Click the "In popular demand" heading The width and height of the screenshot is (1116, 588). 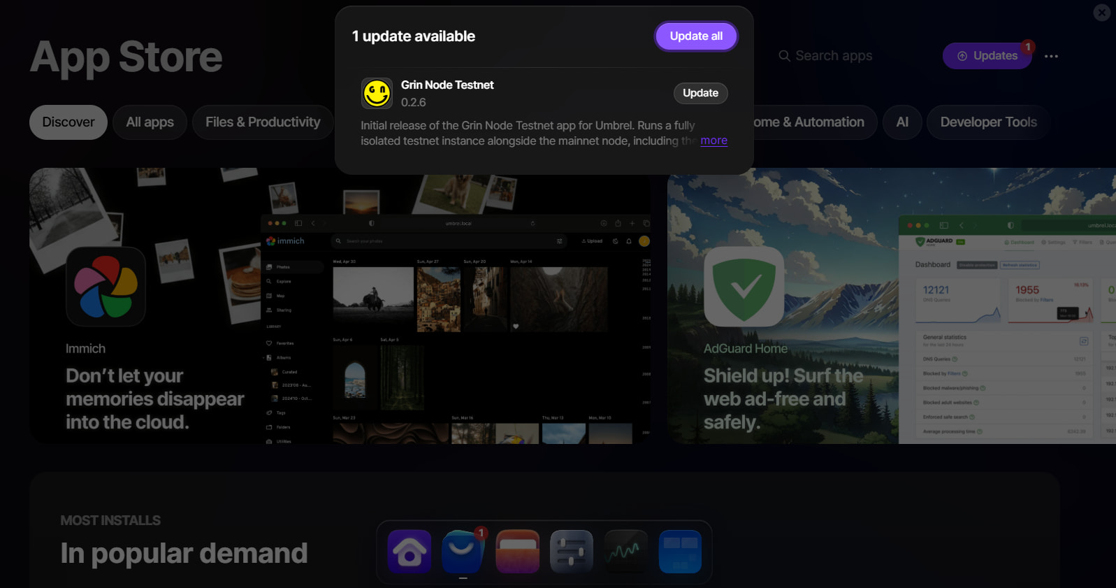[x=184, y=553]
